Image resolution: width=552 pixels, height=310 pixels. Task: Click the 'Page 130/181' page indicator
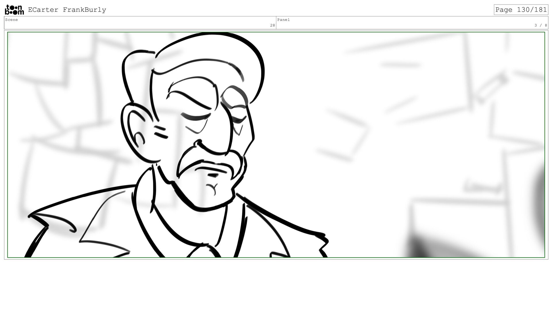[x=521, y=10]
